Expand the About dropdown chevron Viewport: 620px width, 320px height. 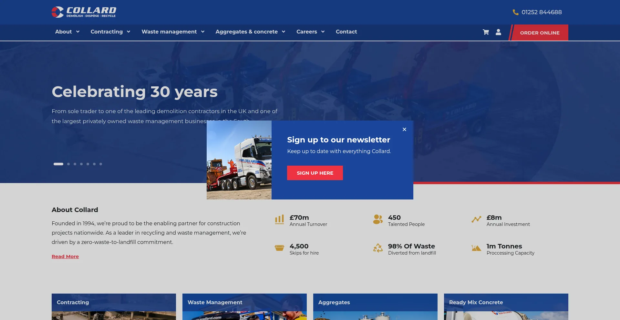[x=78, y=32]
